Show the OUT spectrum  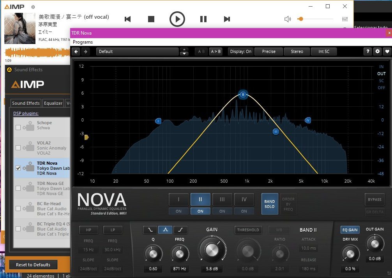(381, 74)
